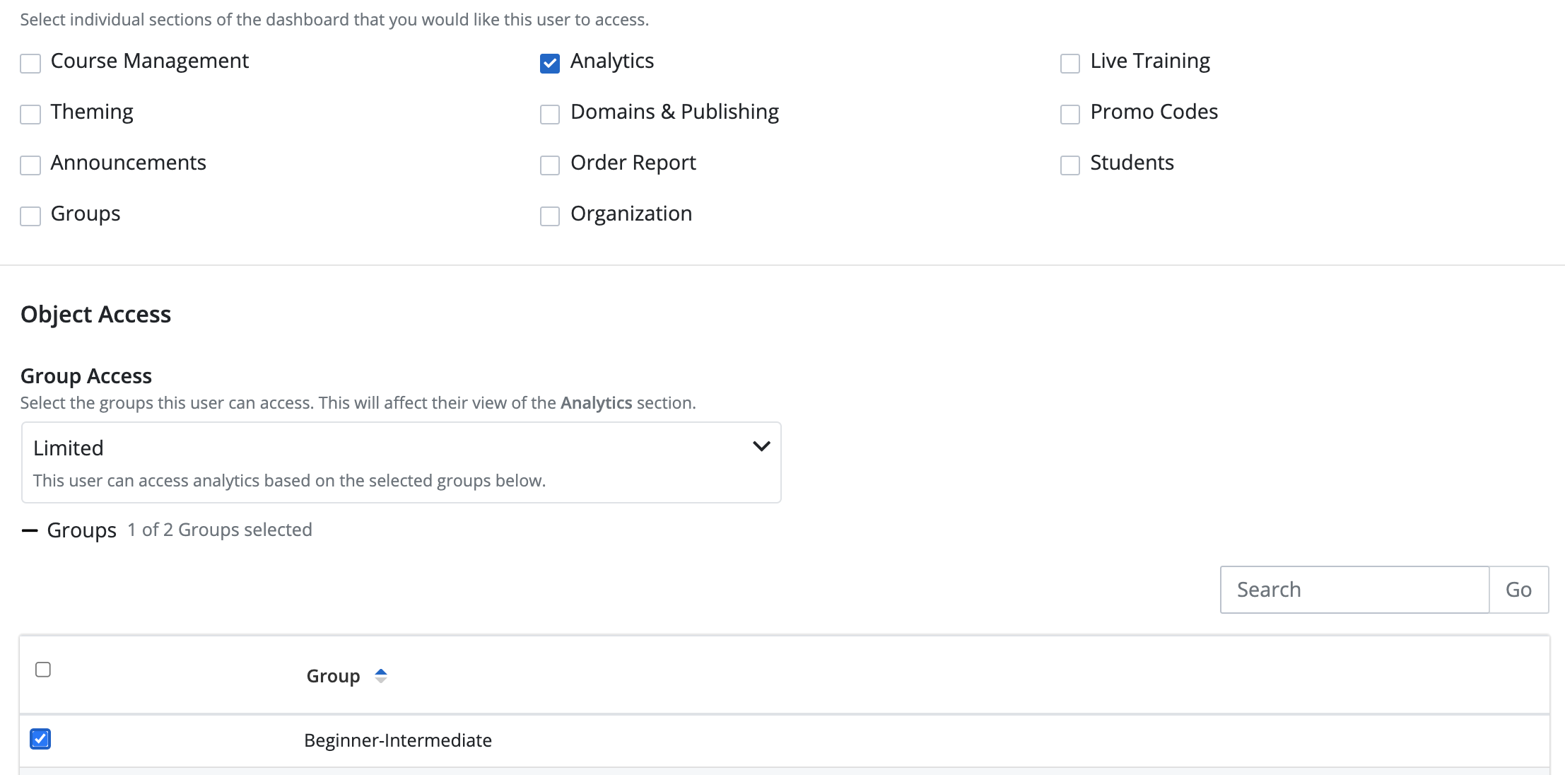This screenshot has height=775, width=1565.
Task: Enable the Course Management checkbox
Action: pos(30,64)
